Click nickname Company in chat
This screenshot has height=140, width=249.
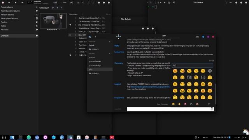(x=119, y=63)
